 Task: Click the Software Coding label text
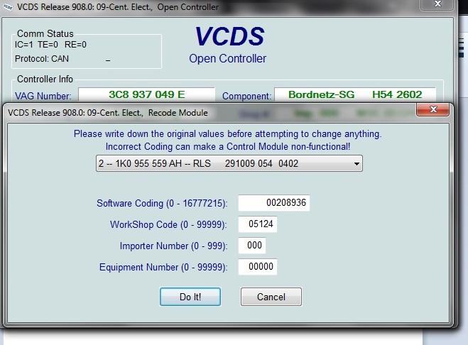(162, 204)
